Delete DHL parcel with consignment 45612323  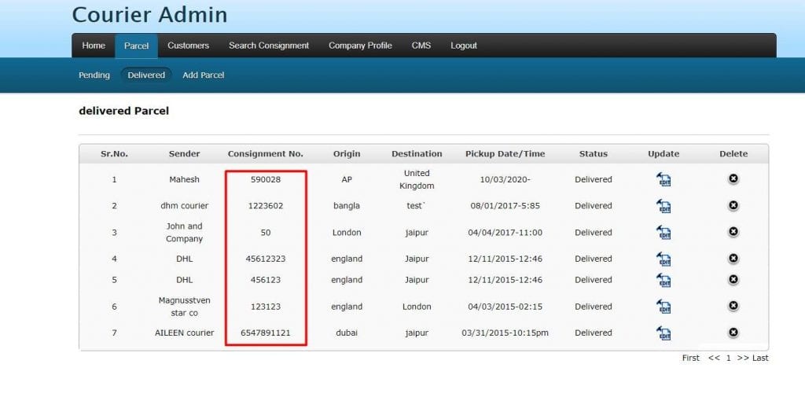pyautogui.click(x=733, y=258)
